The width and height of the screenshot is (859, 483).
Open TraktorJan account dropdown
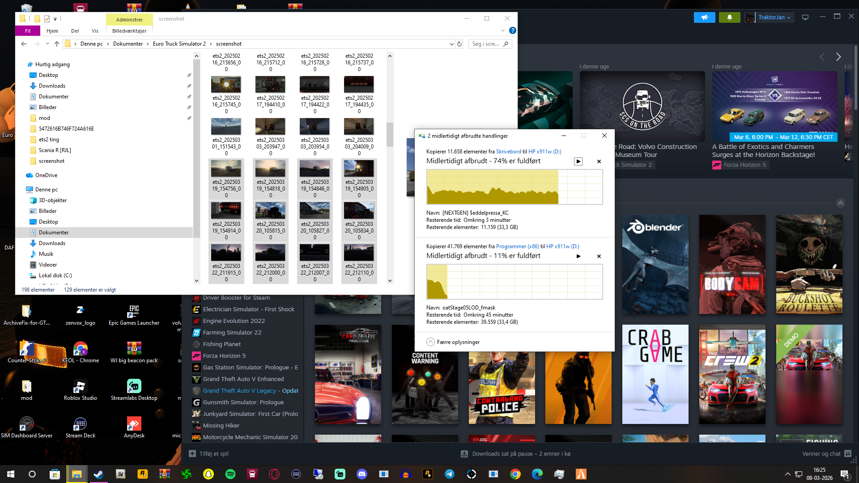[x=774, y=17]
